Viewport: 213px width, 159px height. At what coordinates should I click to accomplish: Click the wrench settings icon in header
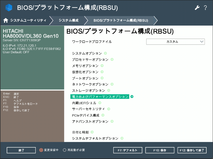(x=197, y=8)
